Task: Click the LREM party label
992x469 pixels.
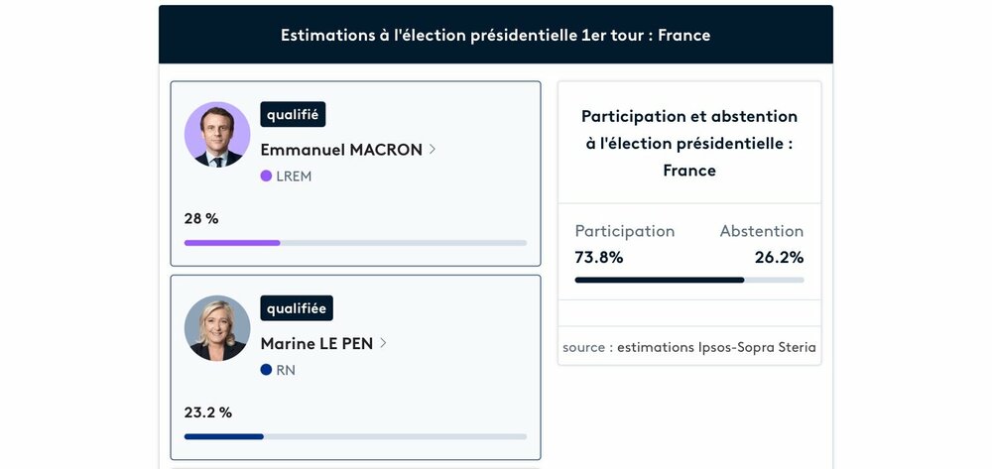Action: tap(294, 176)
